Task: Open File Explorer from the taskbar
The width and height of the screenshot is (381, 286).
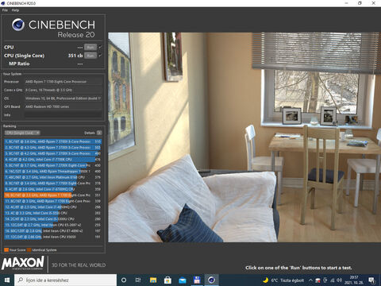Action: (153, 280)
